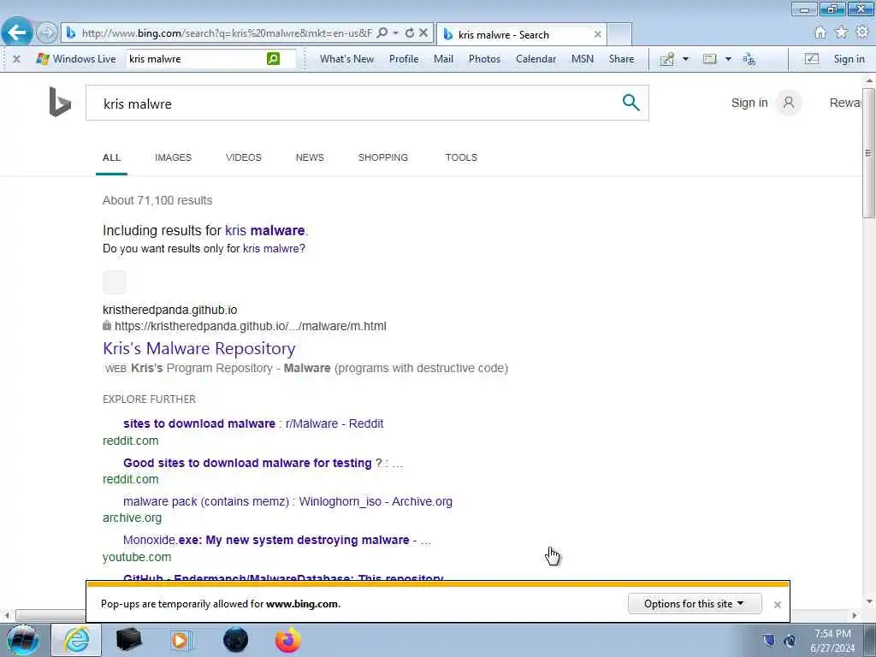
Task: Click the system tray icon beside the shield
Action: pyautogui.click(x=790, y=641)
